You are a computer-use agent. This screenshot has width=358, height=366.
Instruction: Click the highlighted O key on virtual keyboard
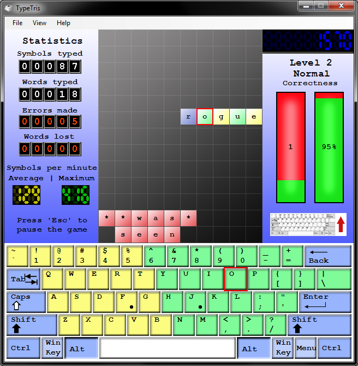(x=236, y=279)
